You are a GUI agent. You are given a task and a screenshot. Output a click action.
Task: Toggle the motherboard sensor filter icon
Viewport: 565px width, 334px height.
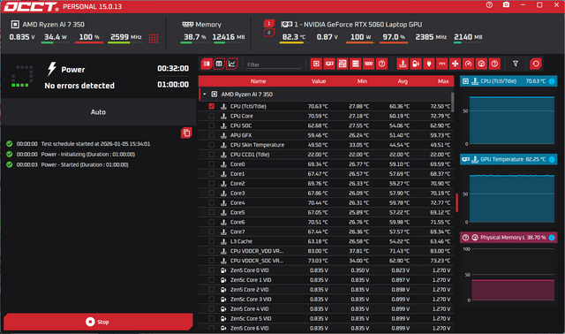pos(343,64)
